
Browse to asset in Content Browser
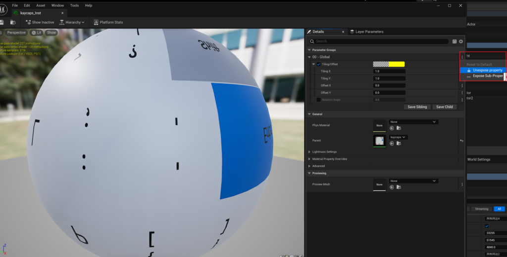tap(13, 22)
